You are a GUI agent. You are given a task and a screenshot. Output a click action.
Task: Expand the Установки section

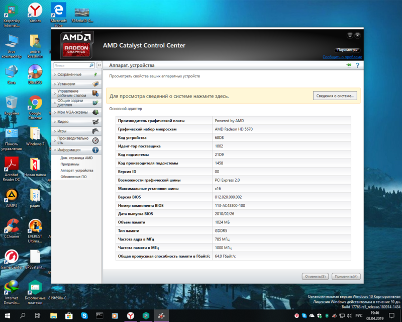pos(66,84)
